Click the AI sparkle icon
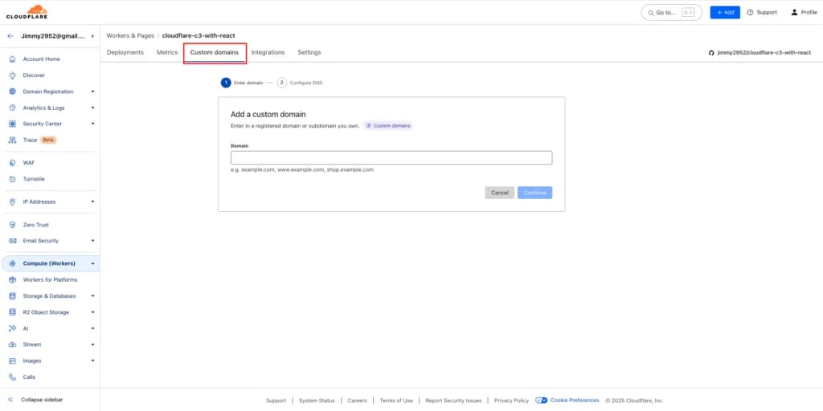Viewport: 823px width, 411px height. click(x=13, y=328)
